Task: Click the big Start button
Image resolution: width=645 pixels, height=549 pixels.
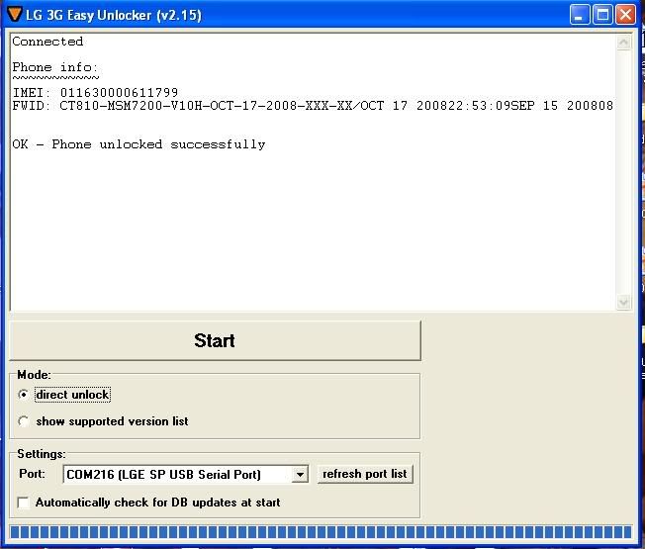Action: tap(215, 340)
